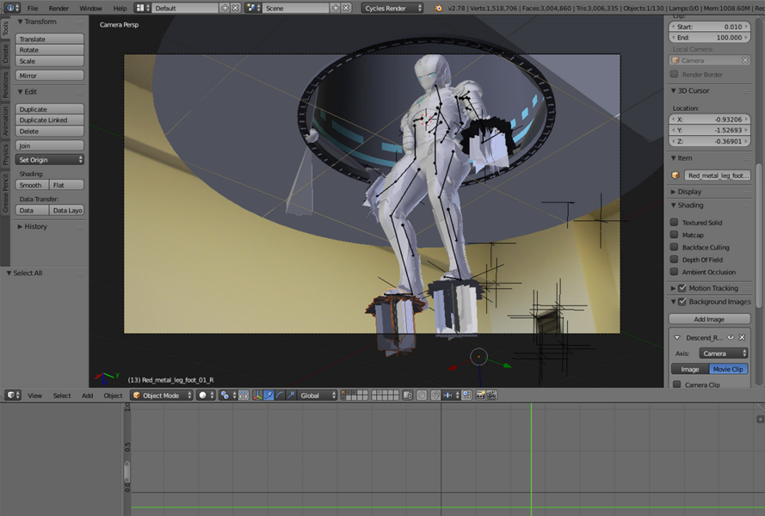Expand the History panel
This screenshot has width=765, height=516.
tap(20, 226)
